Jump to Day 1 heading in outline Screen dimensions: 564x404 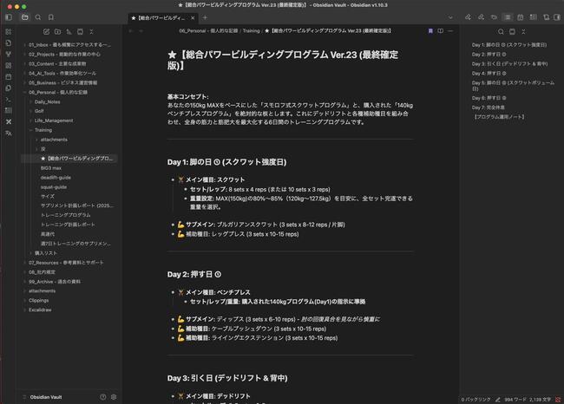[509, 45]
